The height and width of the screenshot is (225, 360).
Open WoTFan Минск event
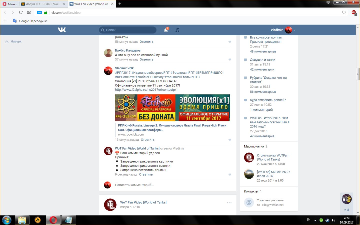pos(273,174)
